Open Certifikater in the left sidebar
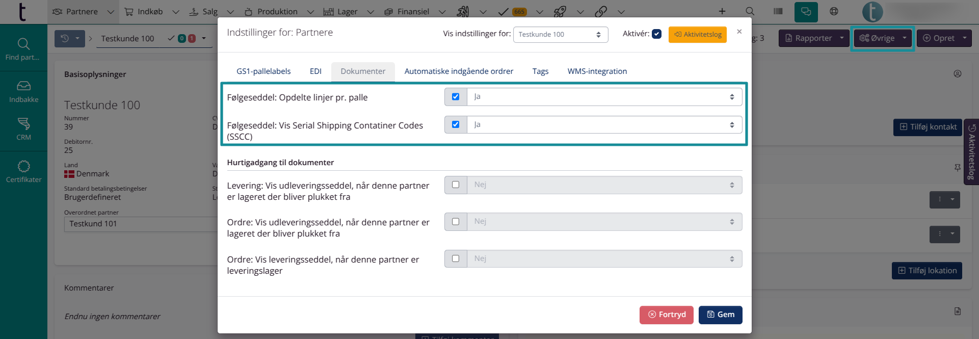 (x=23, y=171)
